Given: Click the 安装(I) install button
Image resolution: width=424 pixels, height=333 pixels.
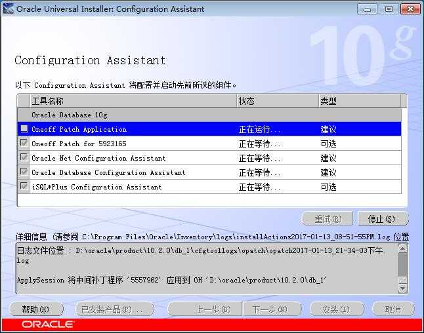Looking at the screenshot, I should click(337, 309).
